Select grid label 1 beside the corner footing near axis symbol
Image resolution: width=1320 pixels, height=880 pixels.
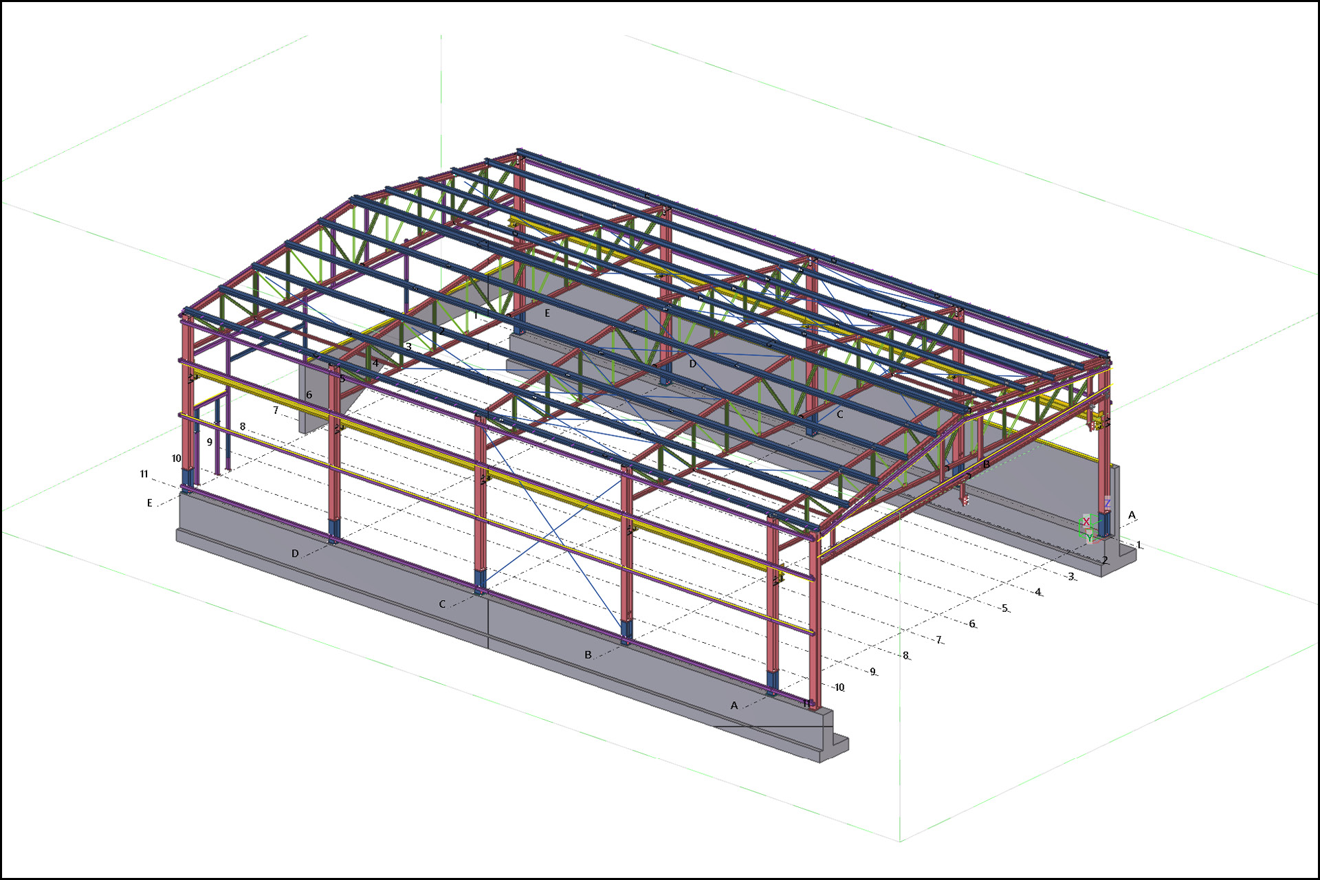tap(1139, 545)
